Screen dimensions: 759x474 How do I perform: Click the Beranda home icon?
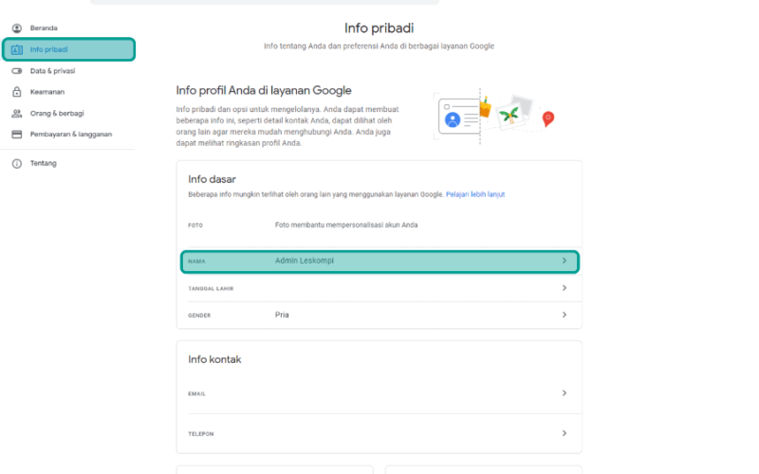17,28
